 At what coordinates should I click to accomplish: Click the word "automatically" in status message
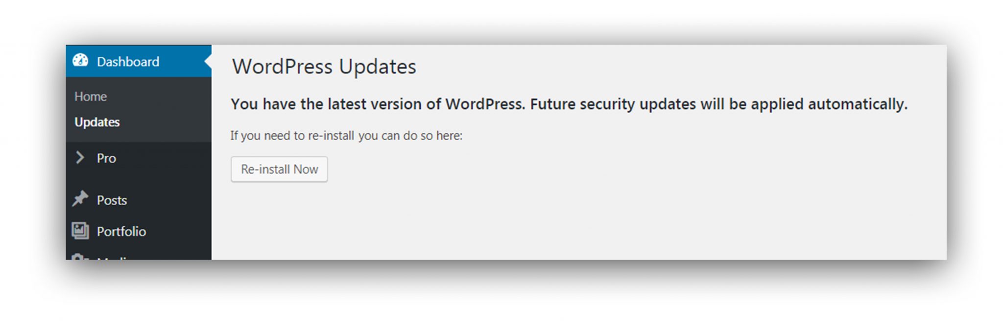(x=857, y=104)
